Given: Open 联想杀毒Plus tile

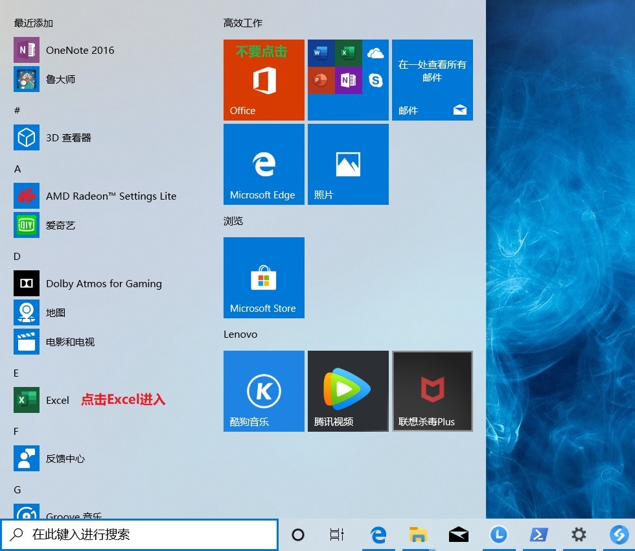Looking at the screenshot, I should tap(432, 391).
